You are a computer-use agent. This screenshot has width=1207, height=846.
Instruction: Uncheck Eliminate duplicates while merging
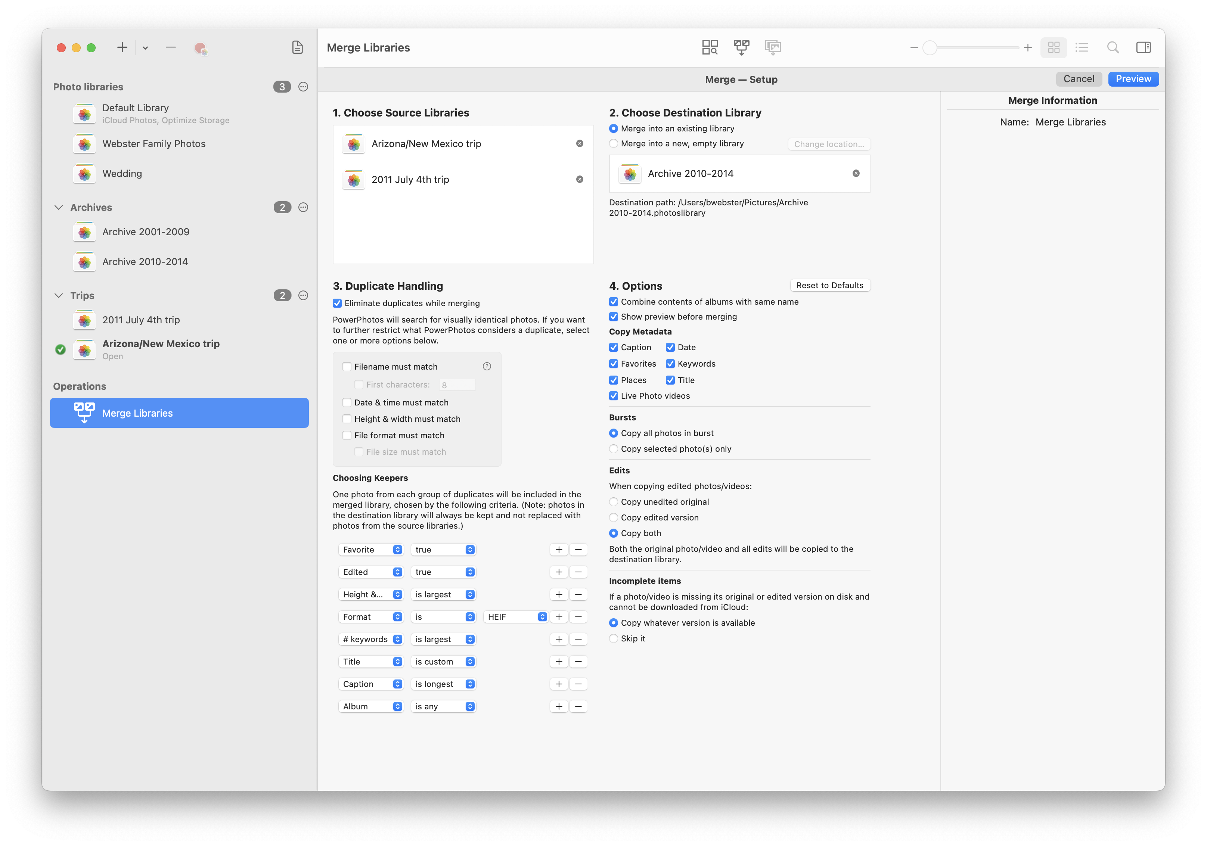point(338,303)
